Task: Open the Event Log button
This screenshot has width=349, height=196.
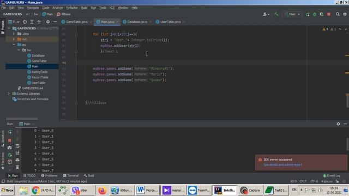Action: point(332,175)
